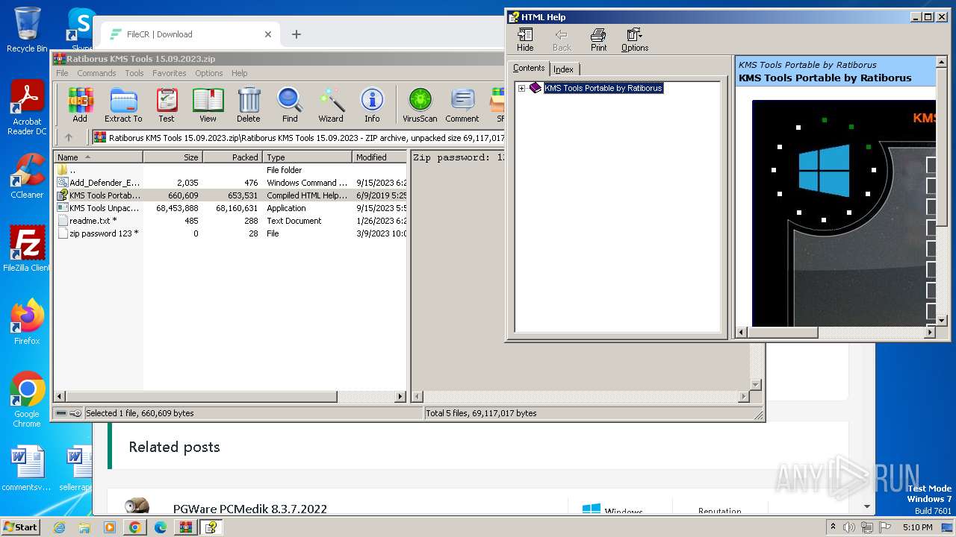Click the volume icon in system tray
This screenshot has height=537, width=956.
[x=849, y=527]
